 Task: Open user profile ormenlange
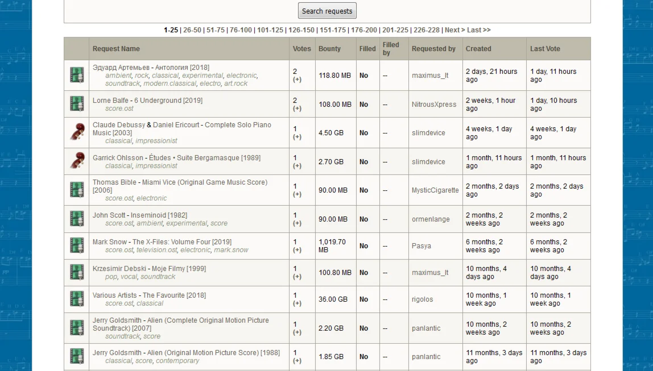[x=431, y=219]
